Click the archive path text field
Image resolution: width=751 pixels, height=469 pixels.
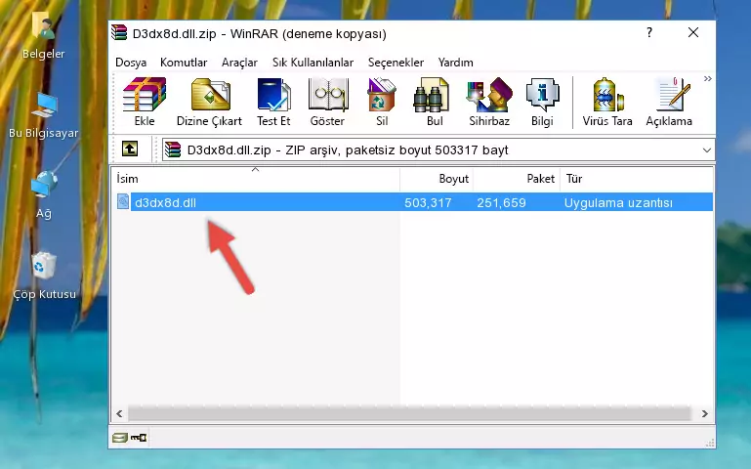tap(438, 149)
